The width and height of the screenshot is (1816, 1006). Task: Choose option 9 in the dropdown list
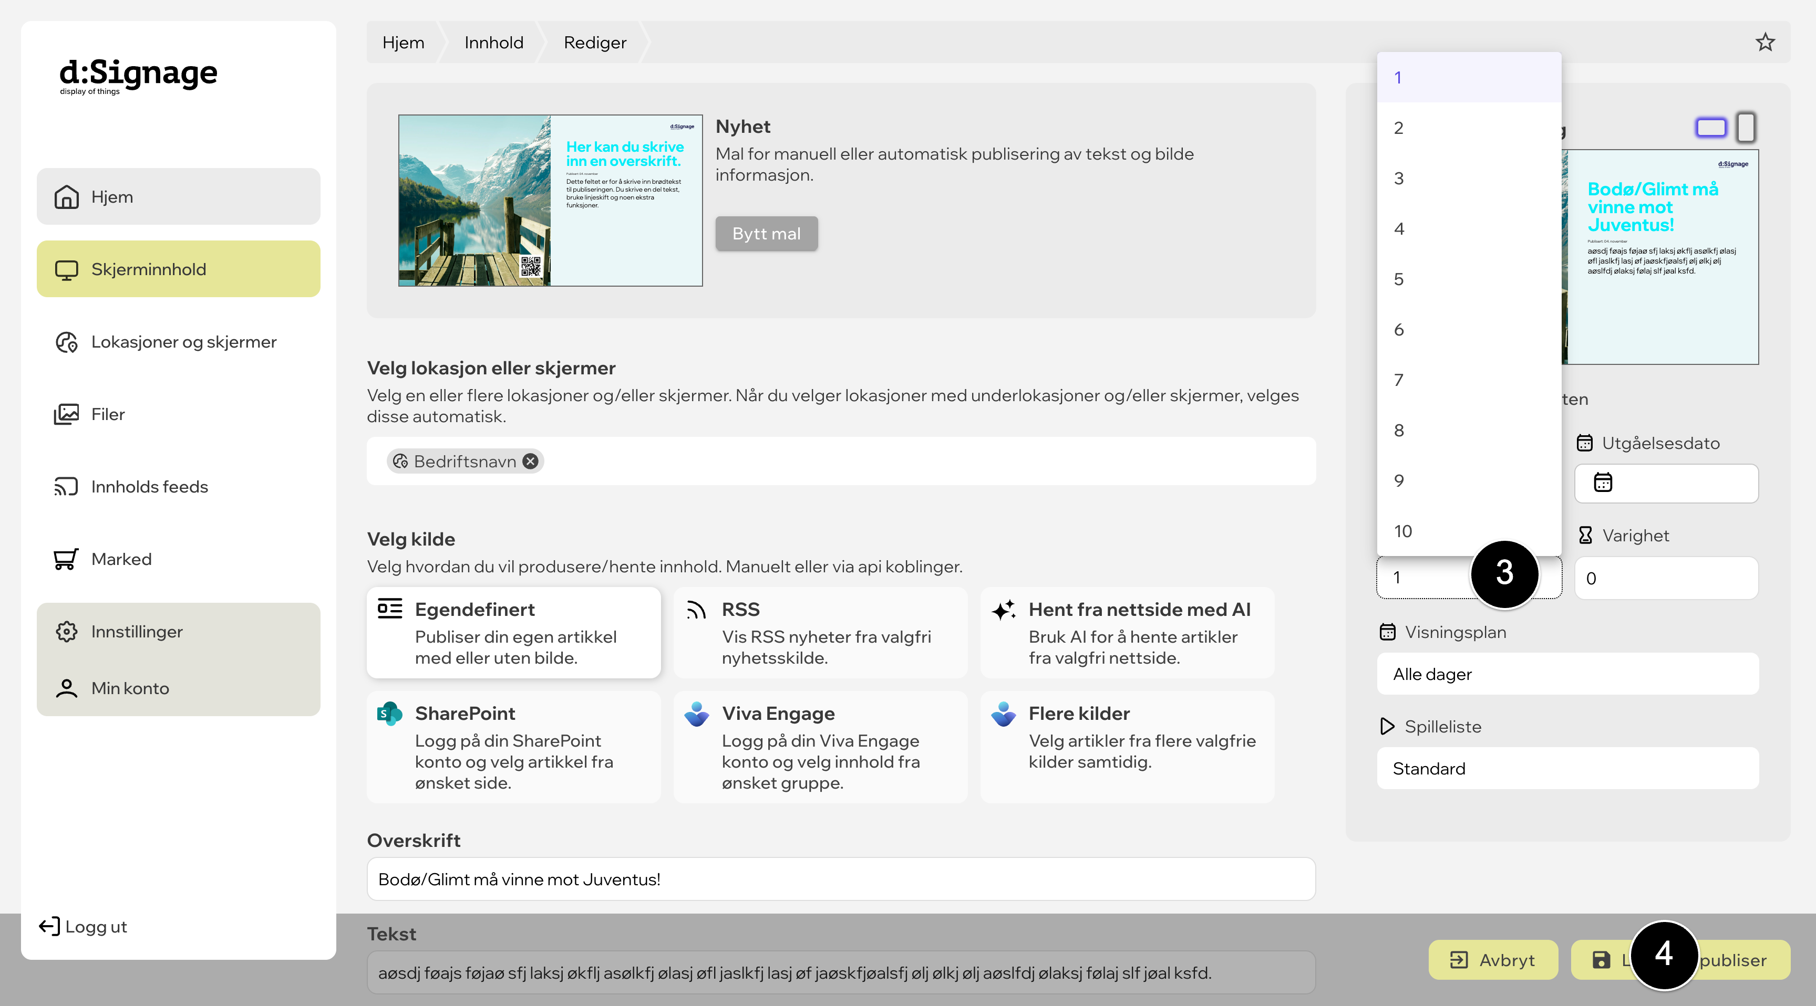(x=1469, y=481)
